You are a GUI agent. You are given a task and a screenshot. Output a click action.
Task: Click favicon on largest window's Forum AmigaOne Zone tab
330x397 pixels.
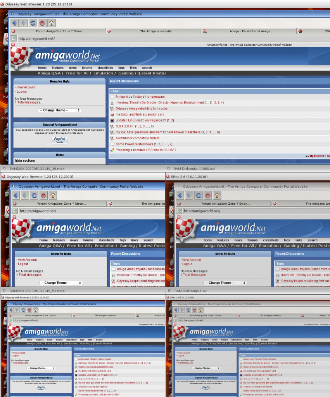14,31
